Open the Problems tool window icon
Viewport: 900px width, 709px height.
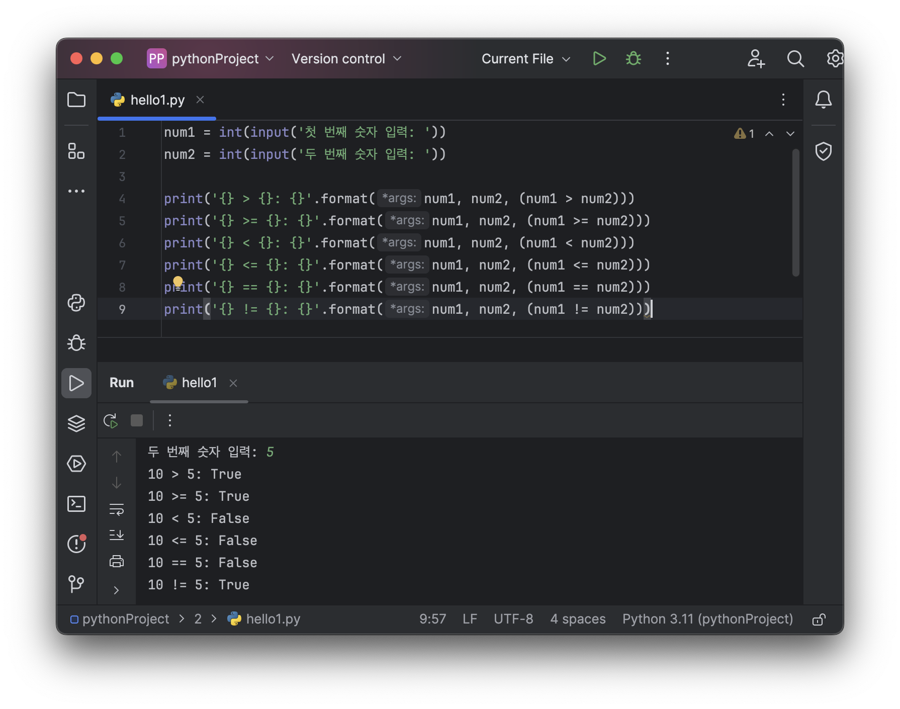76,544
